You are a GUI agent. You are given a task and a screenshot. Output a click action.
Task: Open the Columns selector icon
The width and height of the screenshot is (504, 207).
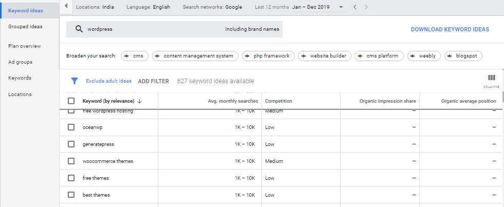point(492,78)
